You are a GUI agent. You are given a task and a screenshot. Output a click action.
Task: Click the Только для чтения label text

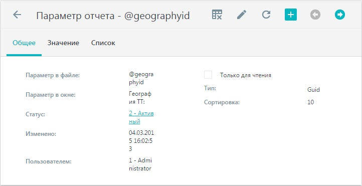click(x=245, y=75)
